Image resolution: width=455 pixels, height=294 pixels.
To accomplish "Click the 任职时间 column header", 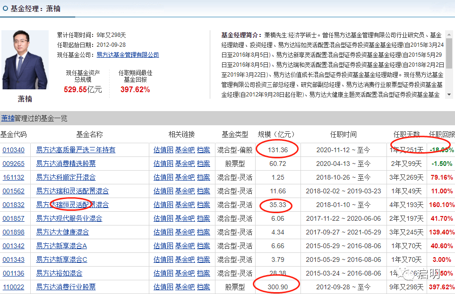I will [x=343, y=134].
